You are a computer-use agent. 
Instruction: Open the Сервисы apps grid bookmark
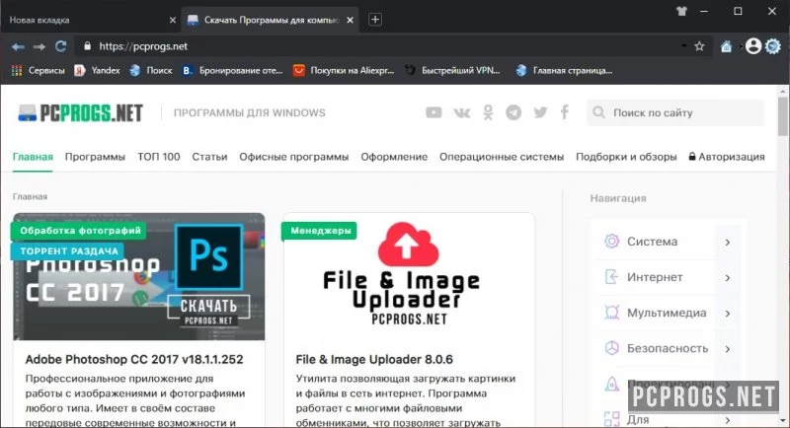pyautogui.click(x=39, y=70)
